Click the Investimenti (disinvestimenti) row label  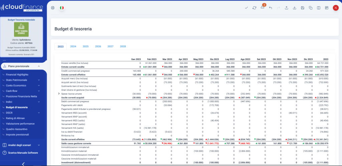point(76,163)
